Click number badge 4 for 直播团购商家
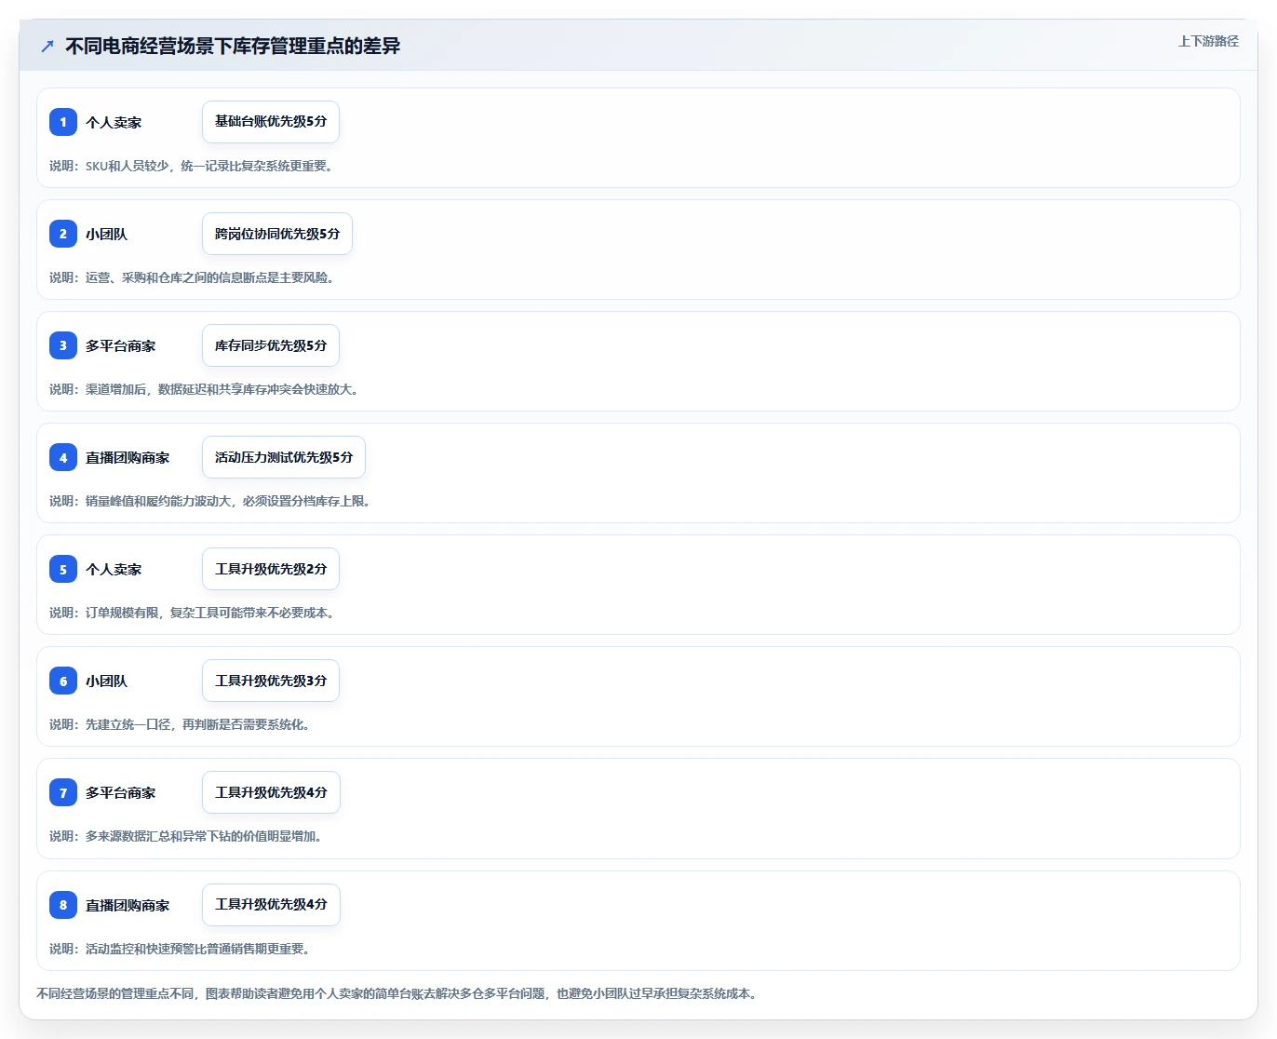The image size is (1277, 1039). [x=63, y=457]
